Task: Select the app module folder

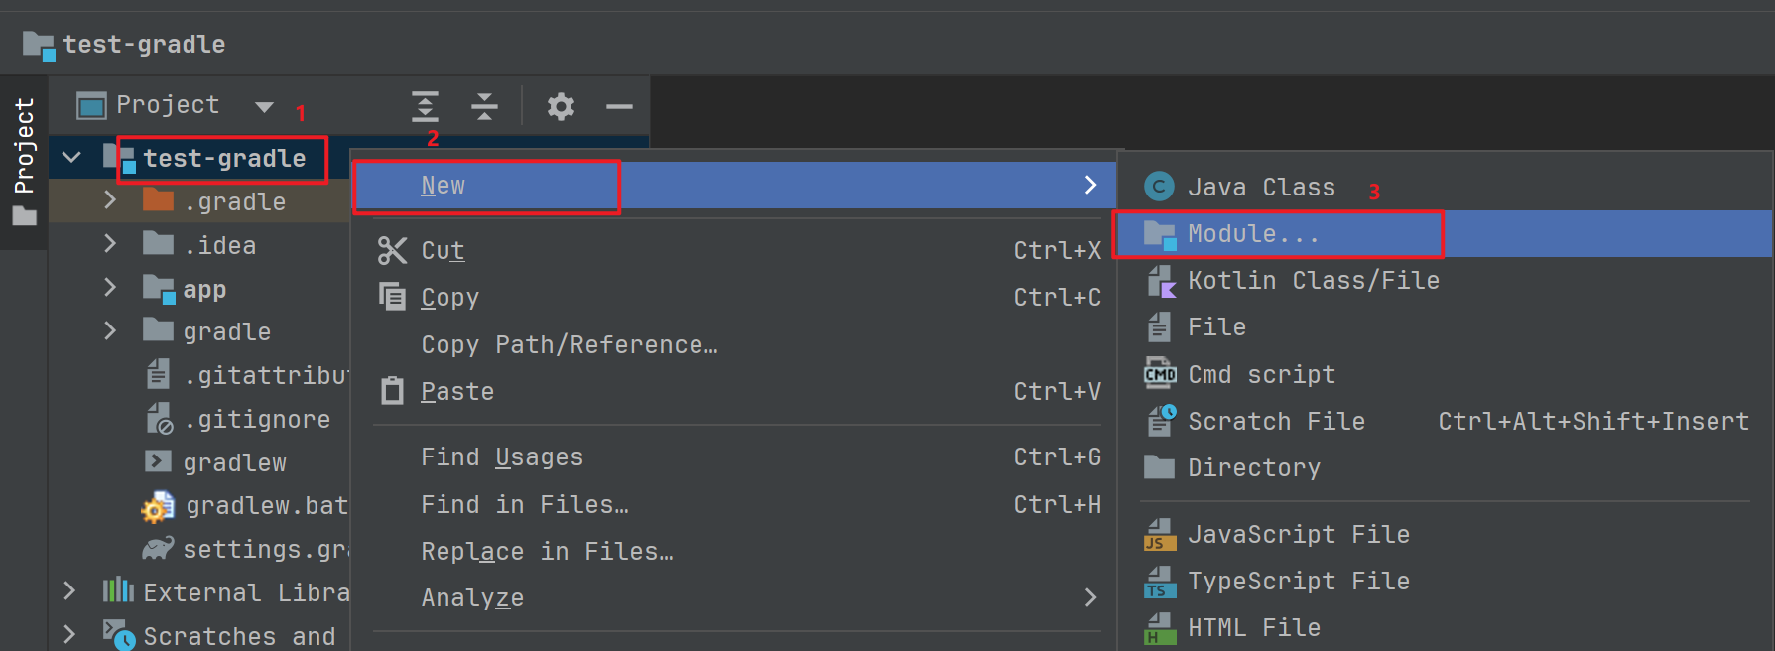Action: [x=204, y=289]
